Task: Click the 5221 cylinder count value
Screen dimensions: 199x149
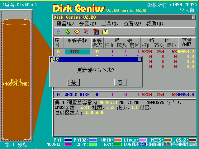Action: point(84,108)
